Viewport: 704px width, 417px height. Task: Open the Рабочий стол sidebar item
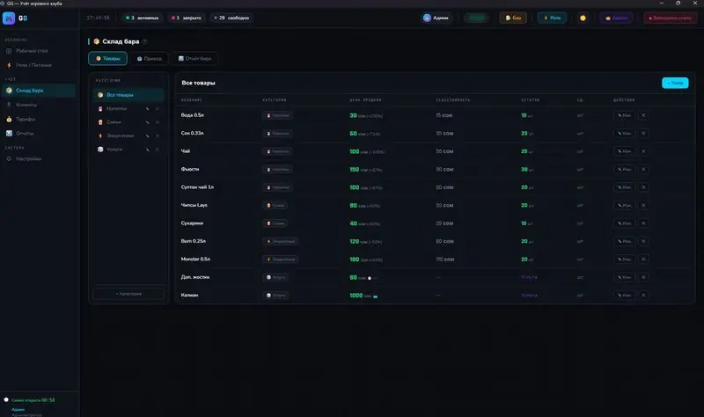coord(38,51)
